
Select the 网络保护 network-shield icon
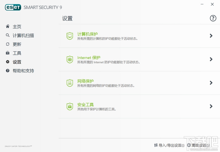coord(69,83)
